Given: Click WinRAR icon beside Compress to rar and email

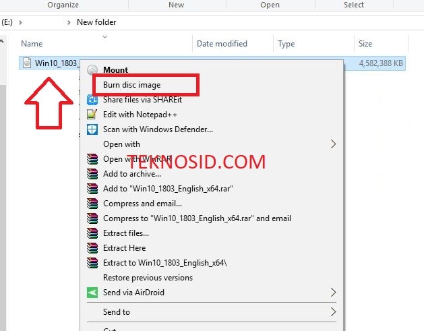Looking at the screenshot, I should [92, 218].
